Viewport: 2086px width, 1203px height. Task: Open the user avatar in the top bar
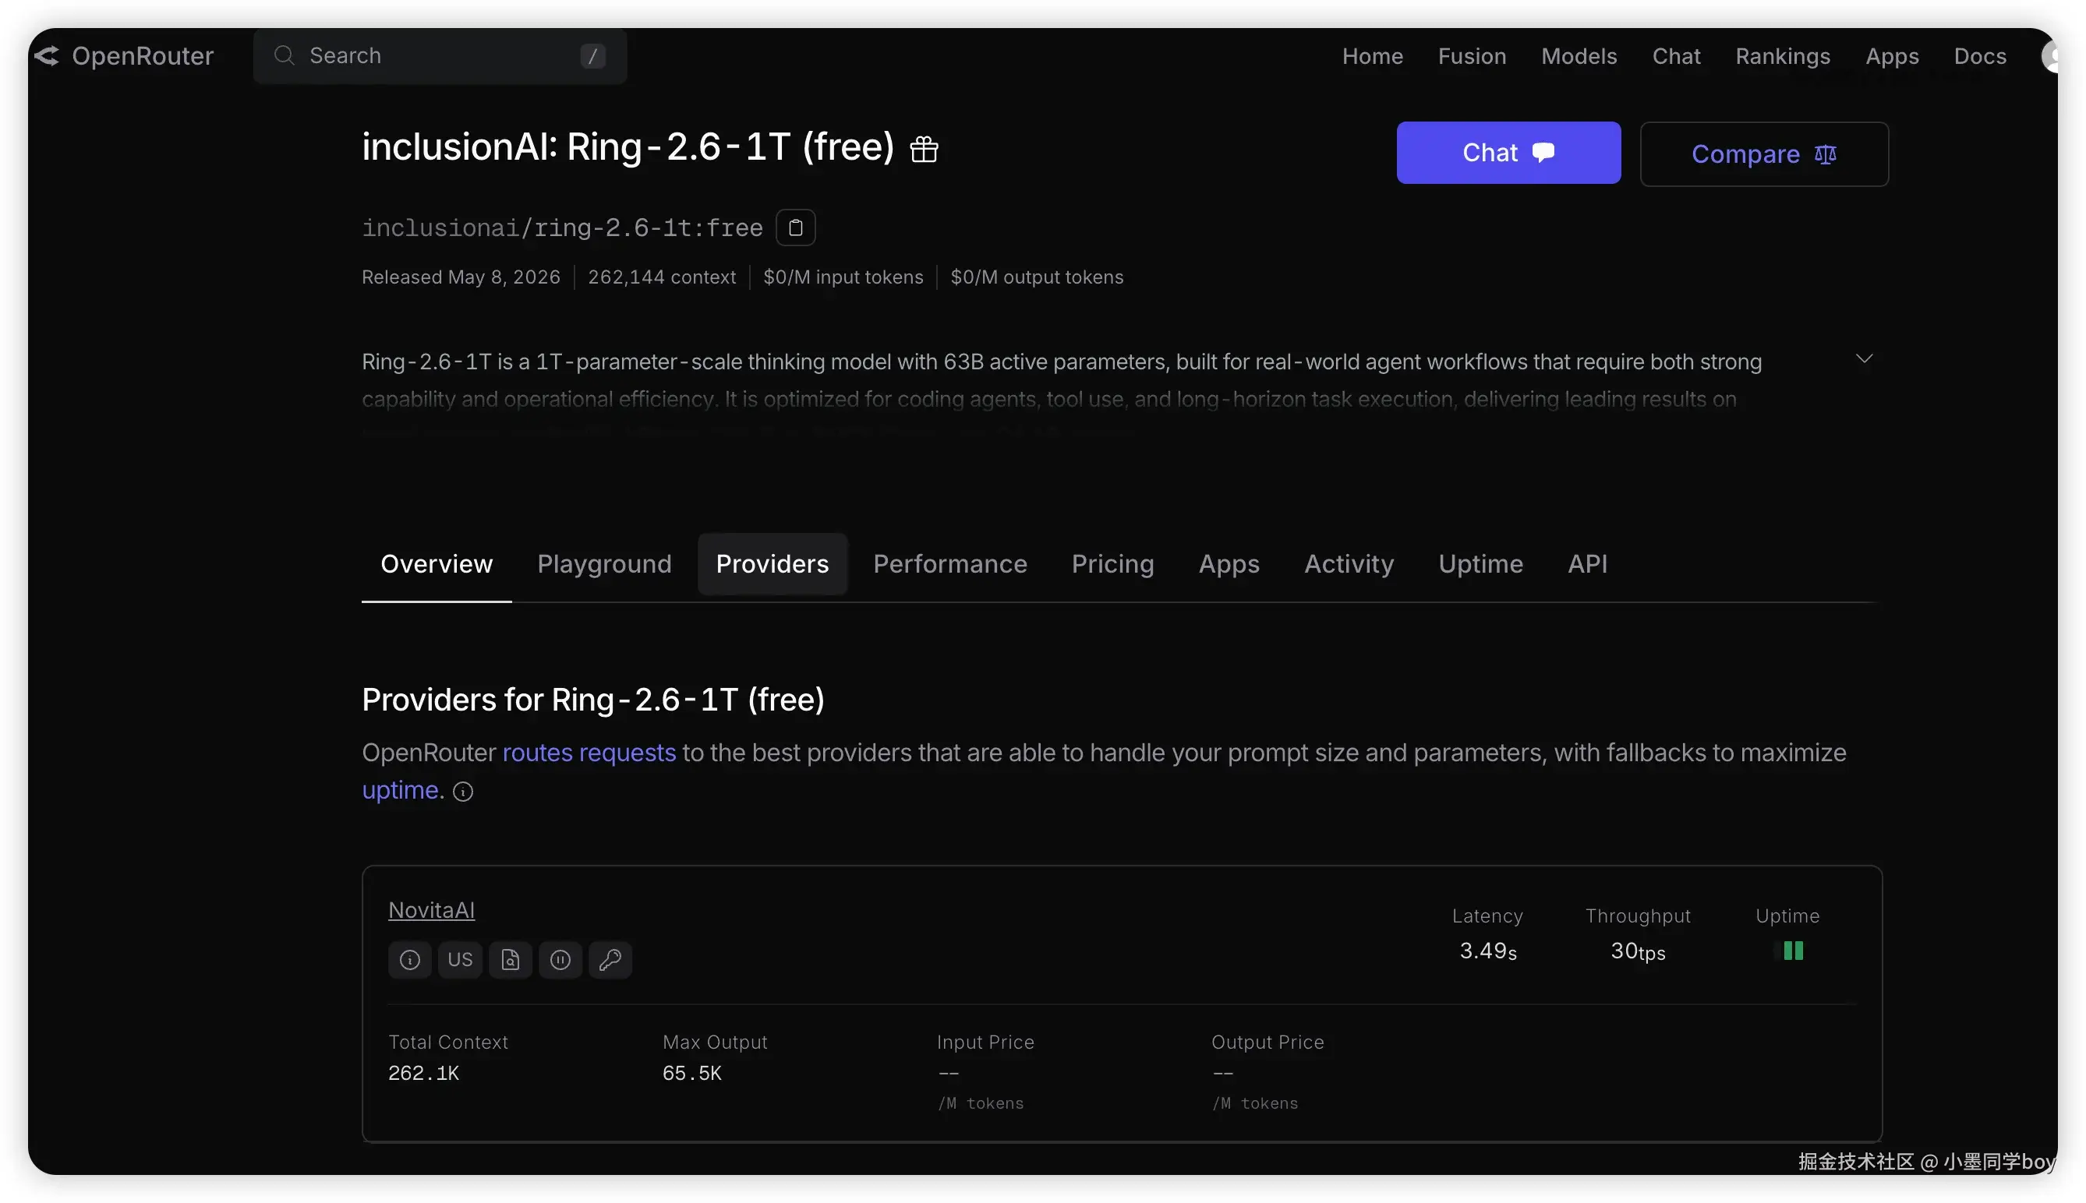(x=2051, y=55)
